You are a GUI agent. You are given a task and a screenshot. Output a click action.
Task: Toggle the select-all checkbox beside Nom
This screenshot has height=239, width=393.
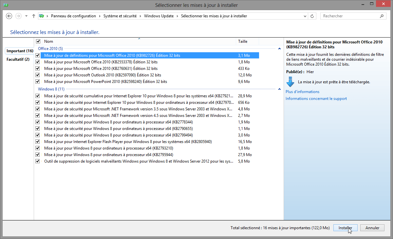coord(38,41)
